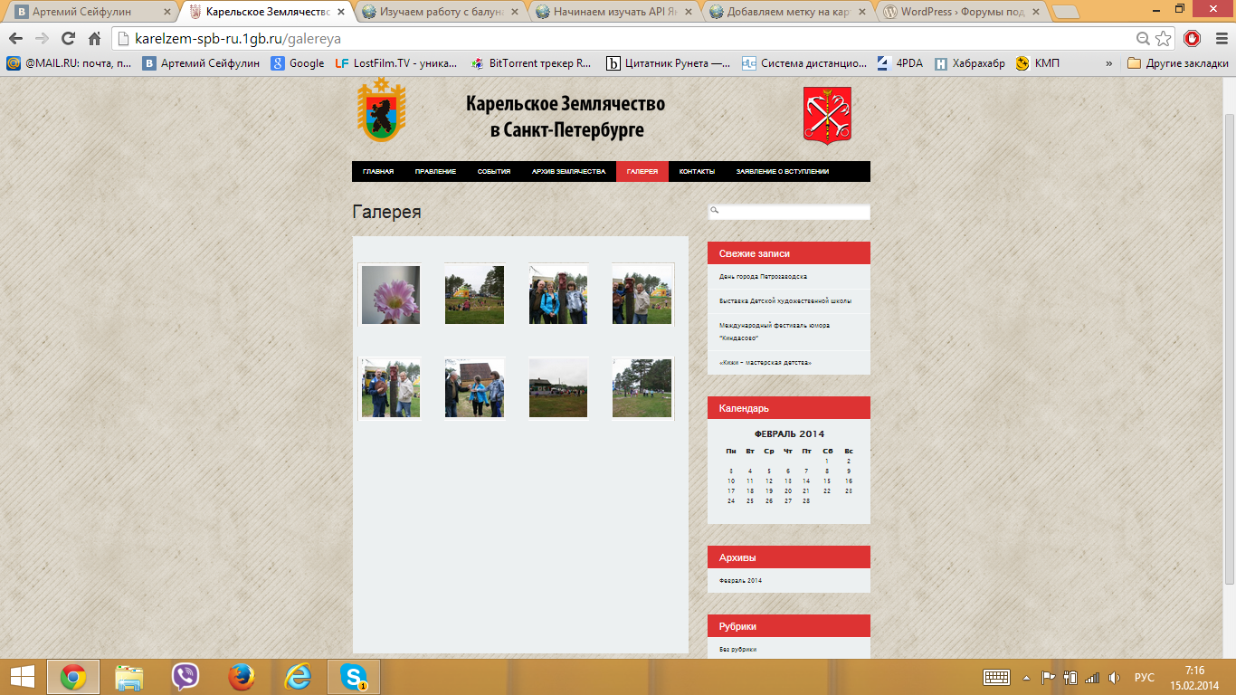Screen dimensions: 1236x695
Task: Go to the 'Контакты' navigation item
Action: [x=697, y=172]
